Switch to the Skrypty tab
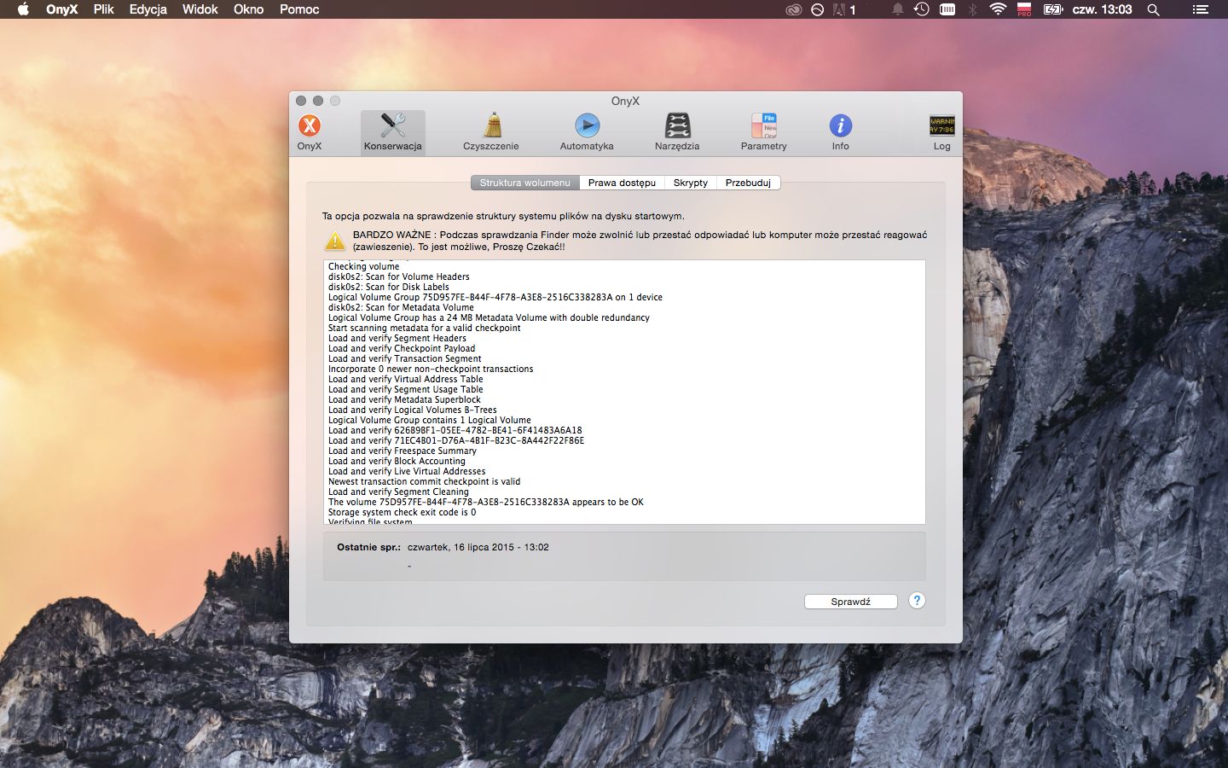 690,183
